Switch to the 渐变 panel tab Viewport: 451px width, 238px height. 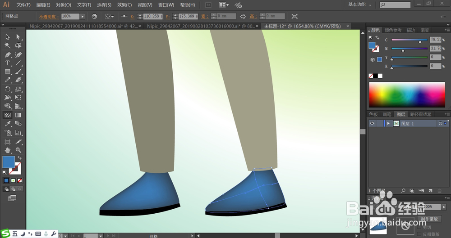tap(424, 30)
